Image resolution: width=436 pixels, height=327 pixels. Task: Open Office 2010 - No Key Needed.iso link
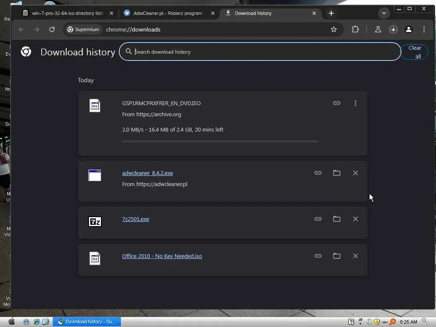tap(162, 256)
